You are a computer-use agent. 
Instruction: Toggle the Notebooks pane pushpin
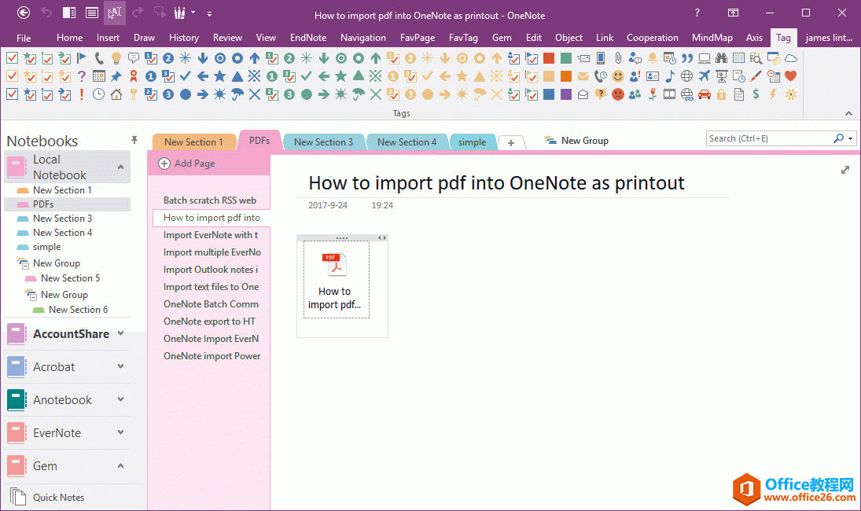coord(134,139)
